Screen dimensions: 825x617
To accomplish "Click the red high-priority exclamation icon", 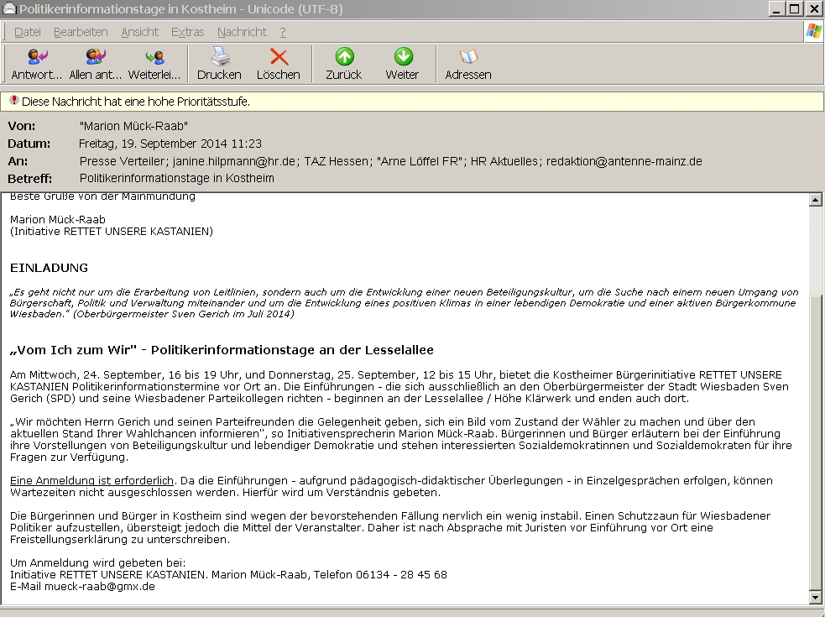I will click(14, 100).
